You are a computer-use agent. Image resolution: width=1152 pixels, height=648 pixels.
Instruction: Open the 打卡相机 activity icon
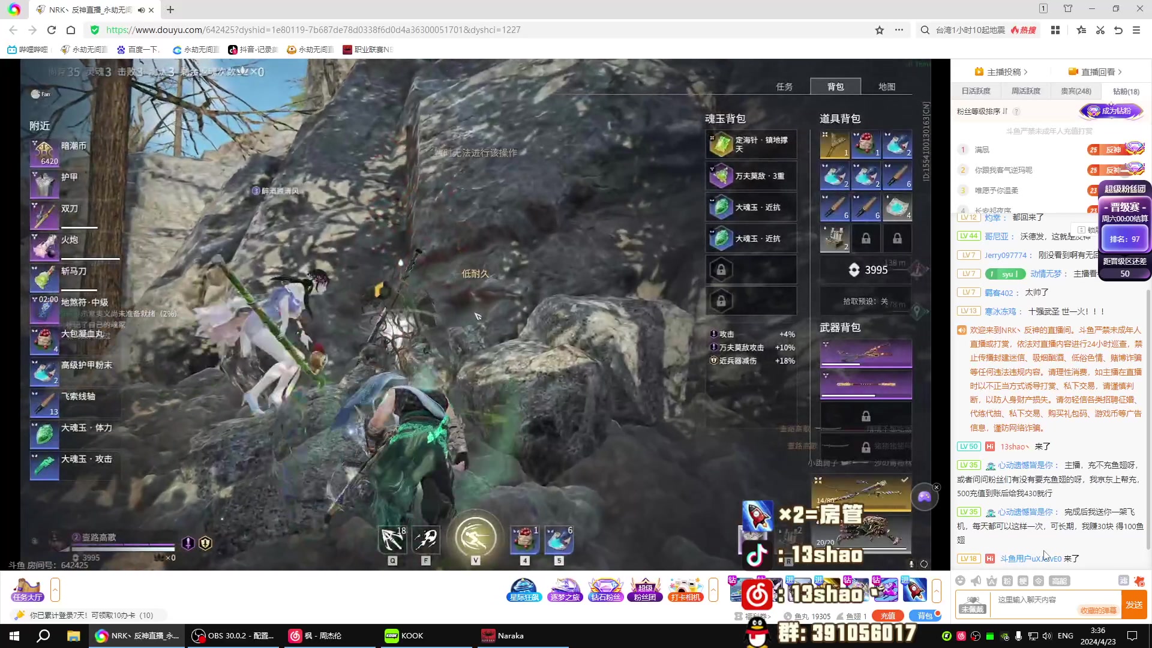pyautogui.click(x=686, y=590)
